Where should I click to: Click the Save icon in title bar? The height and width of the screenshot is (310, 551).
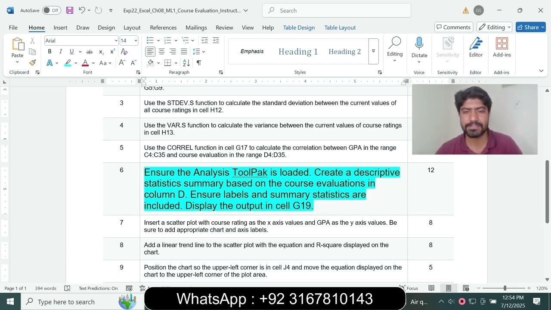(69, 10)
